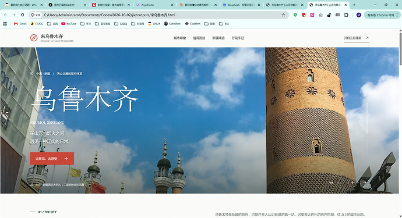
Task: Open the ITDOG bookmark
Action: coord(37,23)
